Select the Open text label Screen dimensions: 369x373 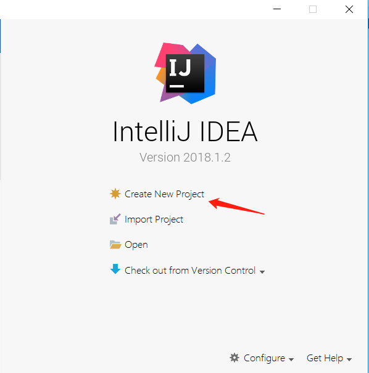[x=136, y=245]
